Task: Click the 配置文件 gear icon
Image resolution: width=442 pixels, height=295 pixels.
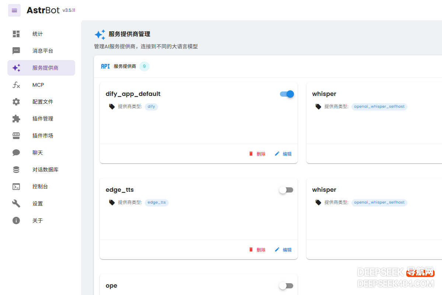Action: [x=16, y=102]
